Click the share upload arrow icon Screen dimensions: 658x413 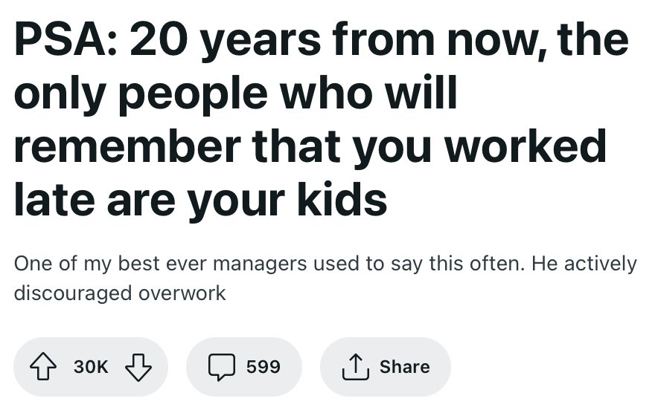coord(356,366)
